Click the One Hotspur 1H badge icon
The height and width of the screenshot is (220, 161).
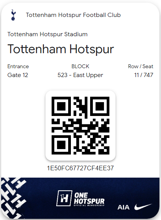64,198
